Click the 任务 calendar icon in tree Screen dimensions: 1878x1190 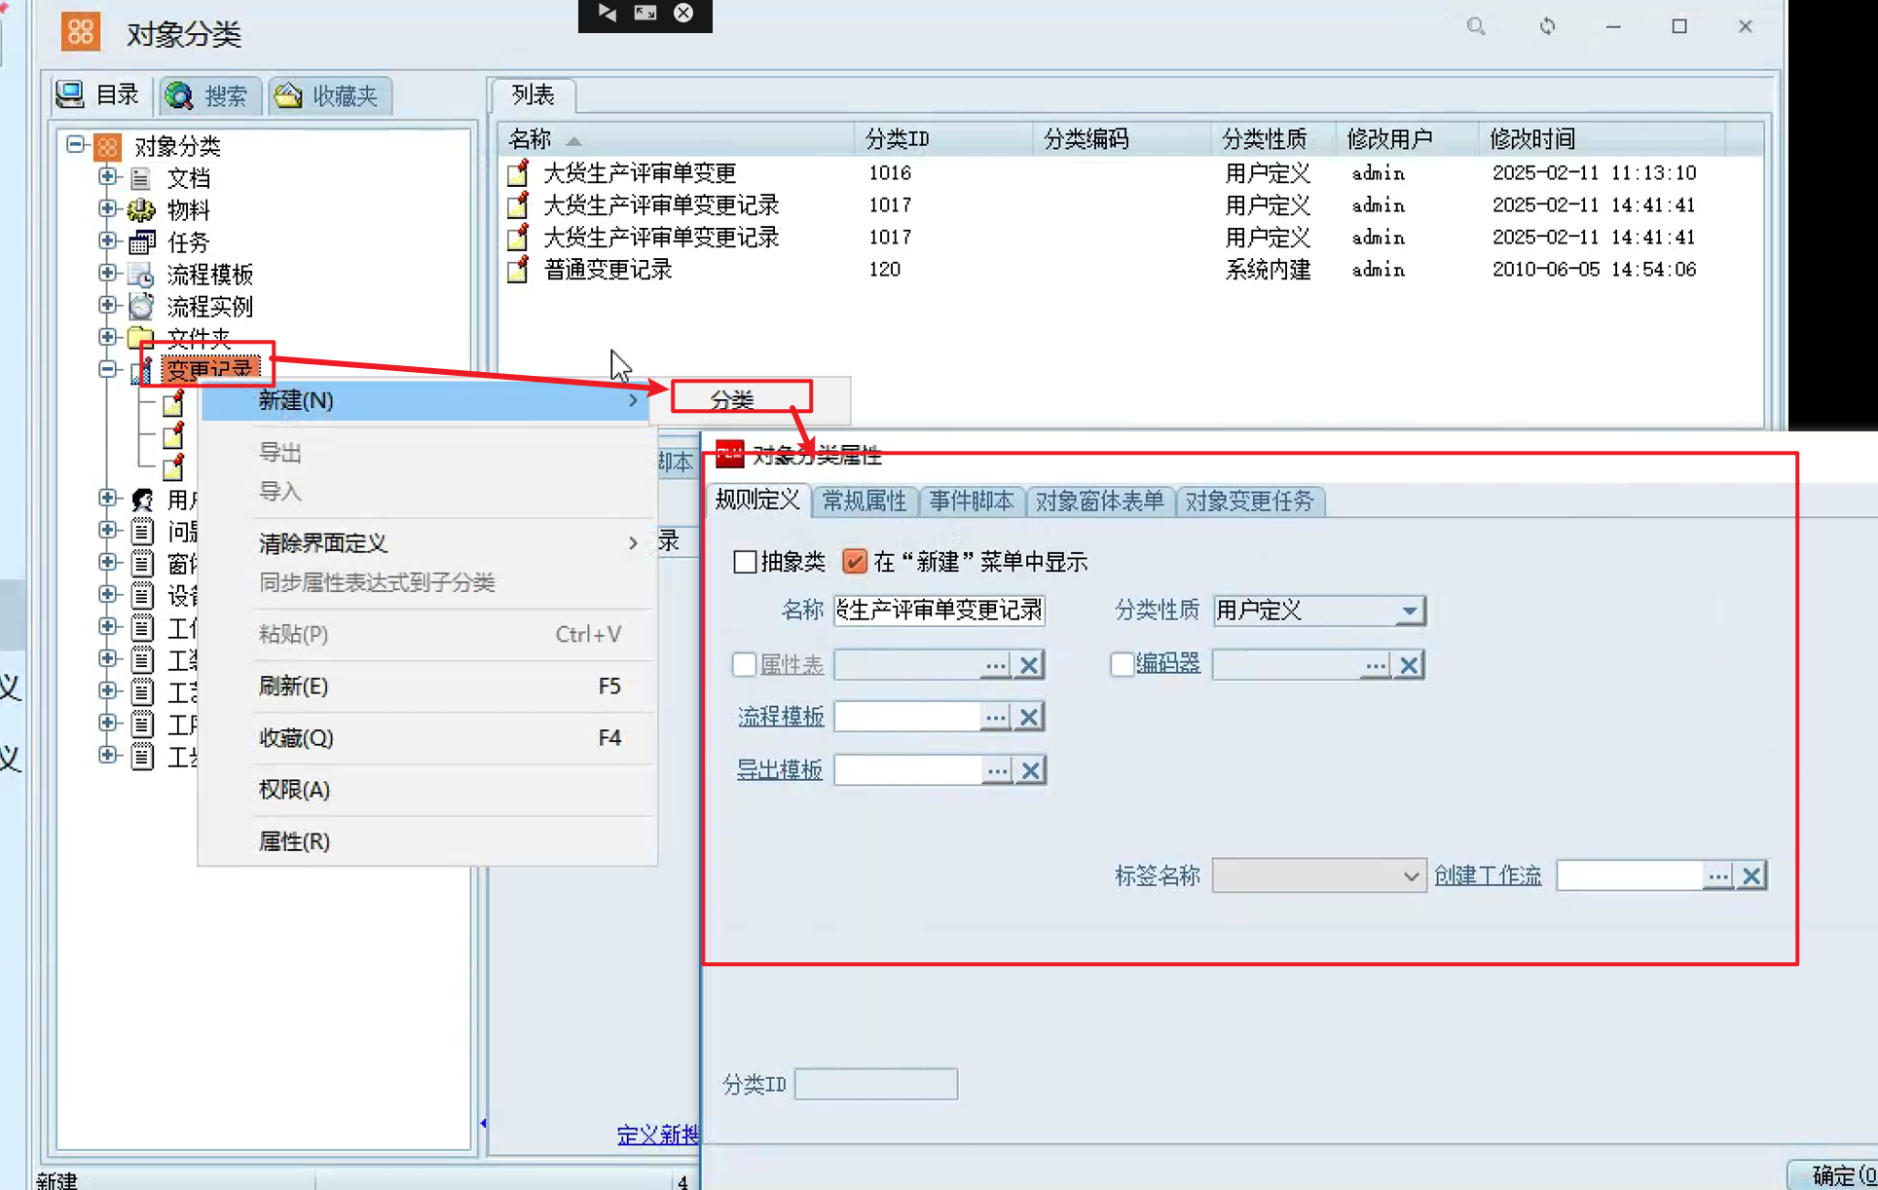coord(141,242)
